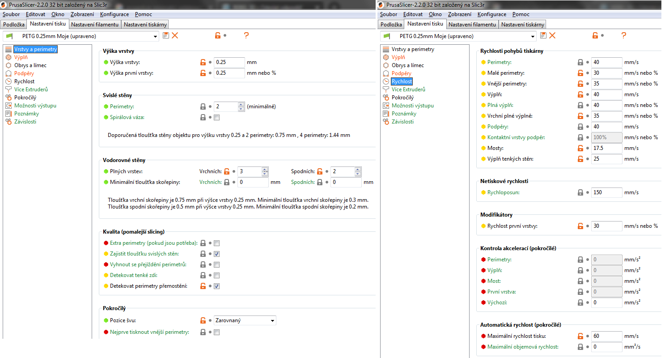The width and height of the screenshot is (669, 358).
Task: Toggle the Detekovat tenké zdi checkbox
Action: tap(217, 275)
